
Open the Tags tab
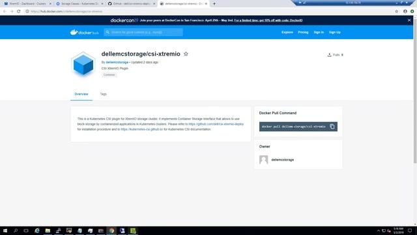pos(103,94)
